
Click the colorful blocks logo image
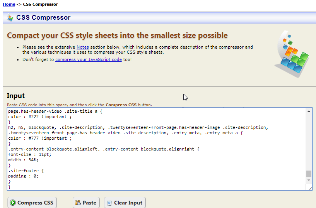(292, 54)
